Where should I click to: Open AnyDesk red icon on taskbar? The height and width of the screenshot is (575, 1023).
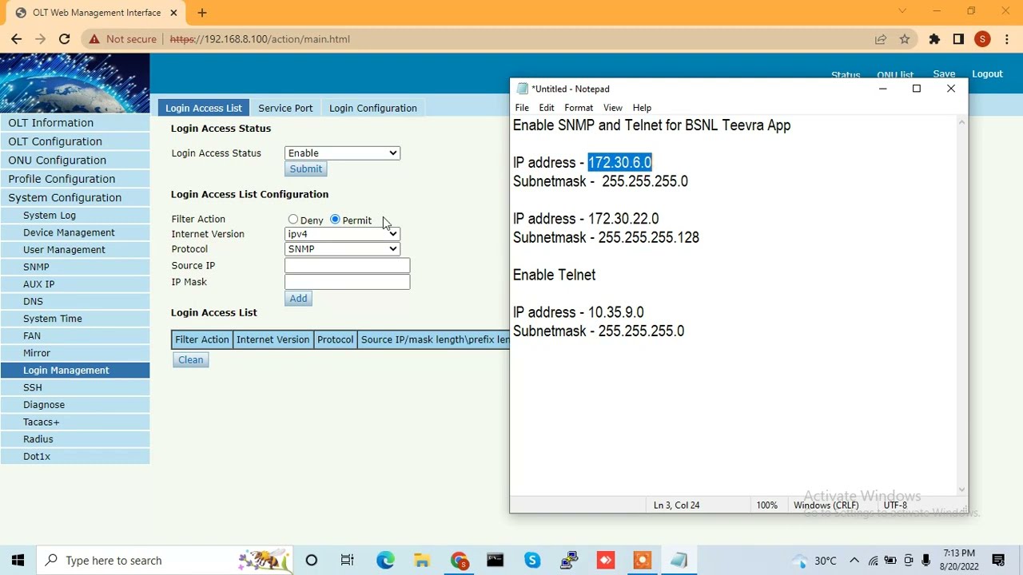pyautogui.click(x=605, y=560)
